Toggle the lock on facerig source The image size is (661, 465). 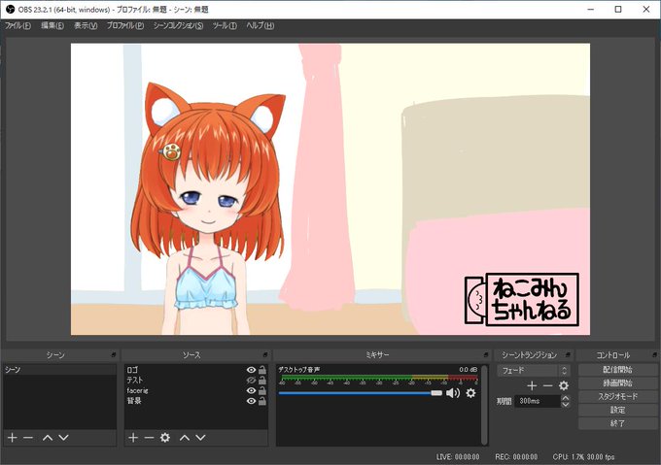(x=262, y=390)
